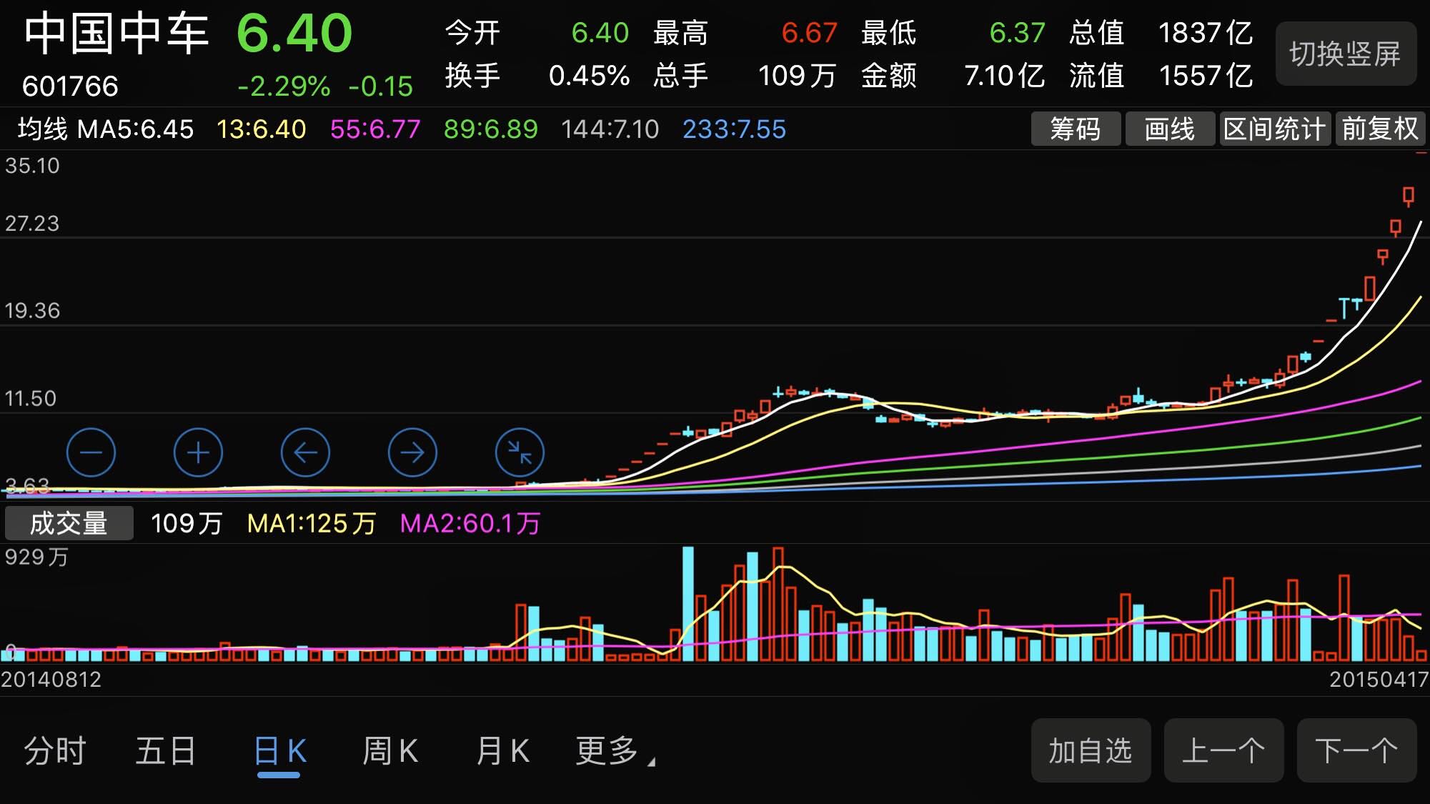
Task: Zoom out chart with minus circle icon
Action: point(91,452)
